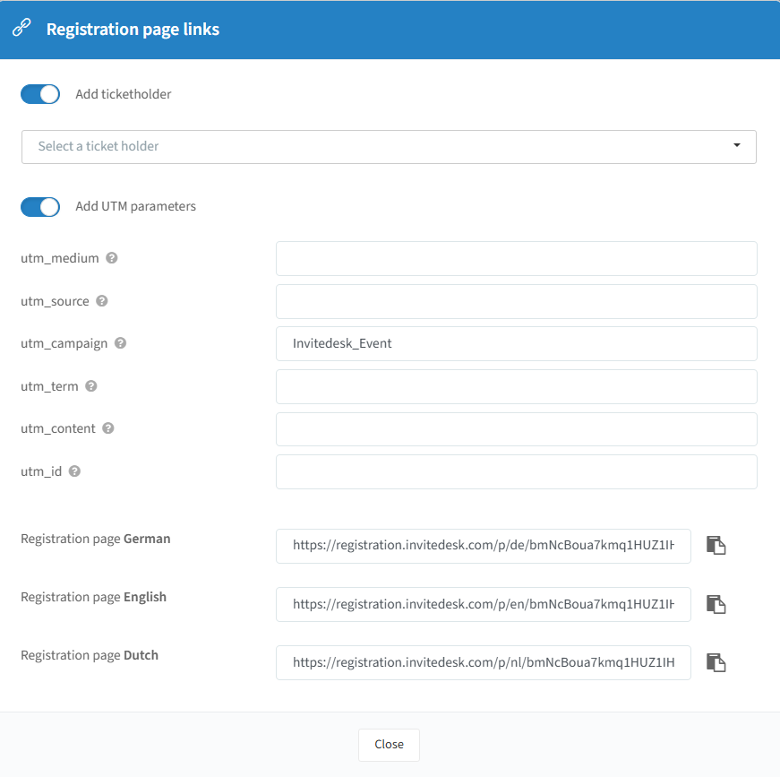Click the "Registration page German" label

(96, 539)
